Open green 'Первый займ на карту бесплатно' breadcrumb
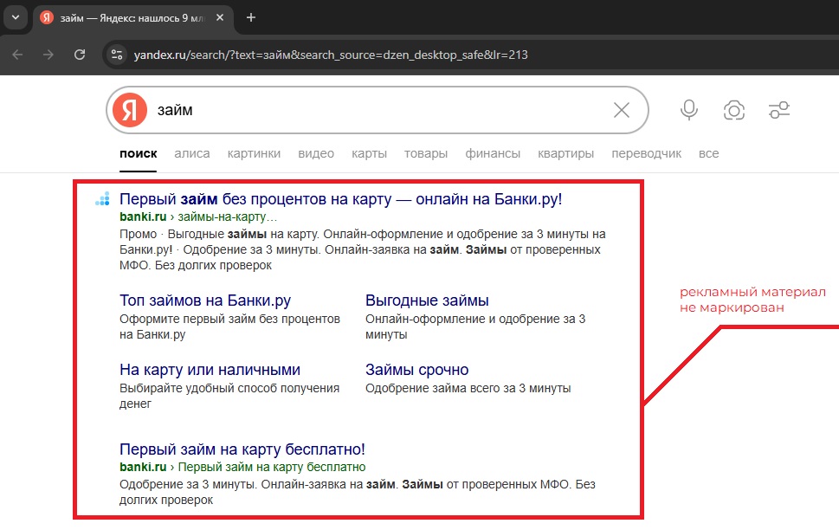 (272, 467)
